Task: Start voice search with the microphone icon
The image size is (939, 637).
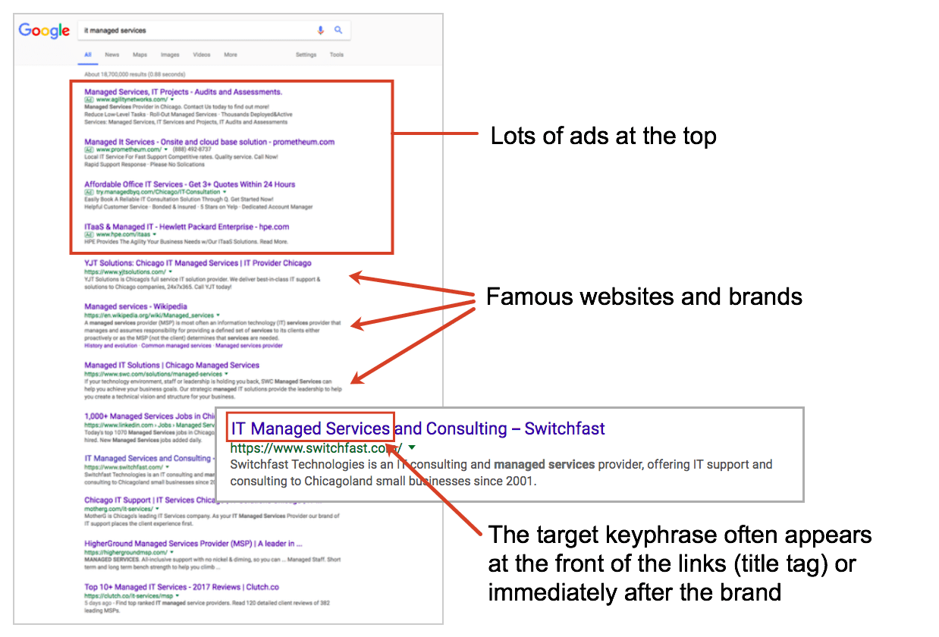Action: [320, 30]
